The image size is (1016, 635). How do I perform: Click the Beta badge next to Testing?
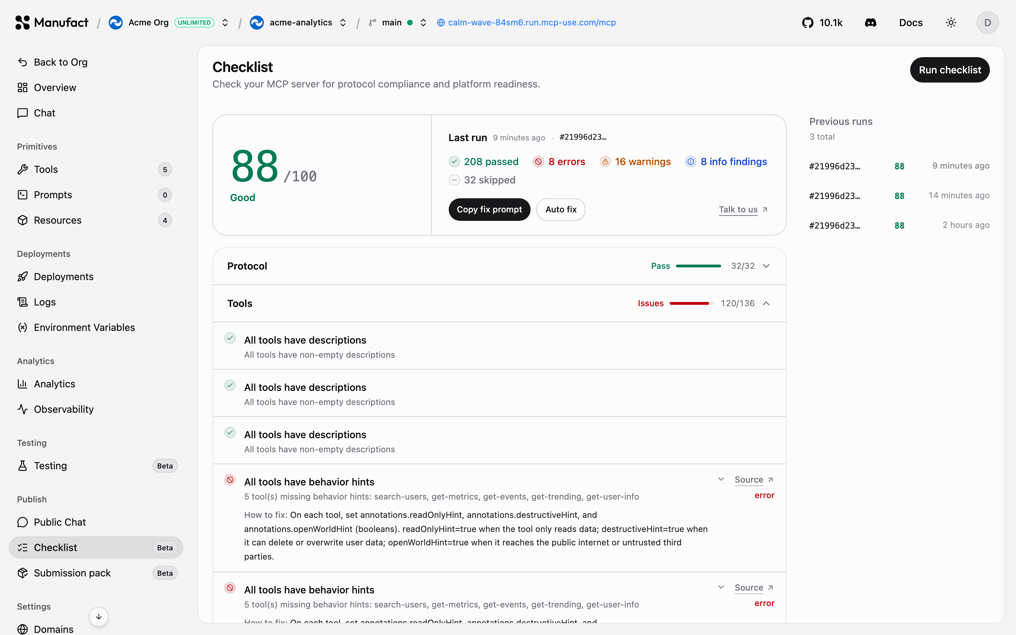pyautogui.click(x=165, y=466)
